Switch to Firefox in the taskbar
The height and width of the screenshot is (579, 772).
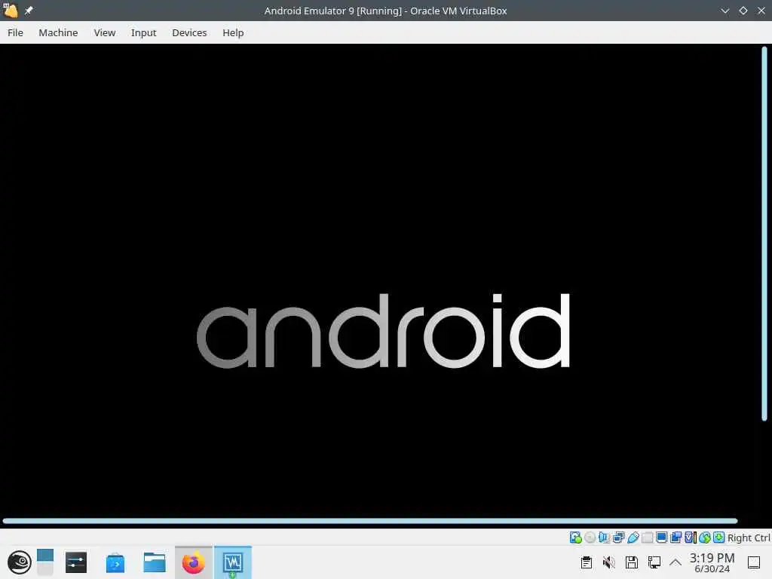point(194,562)
